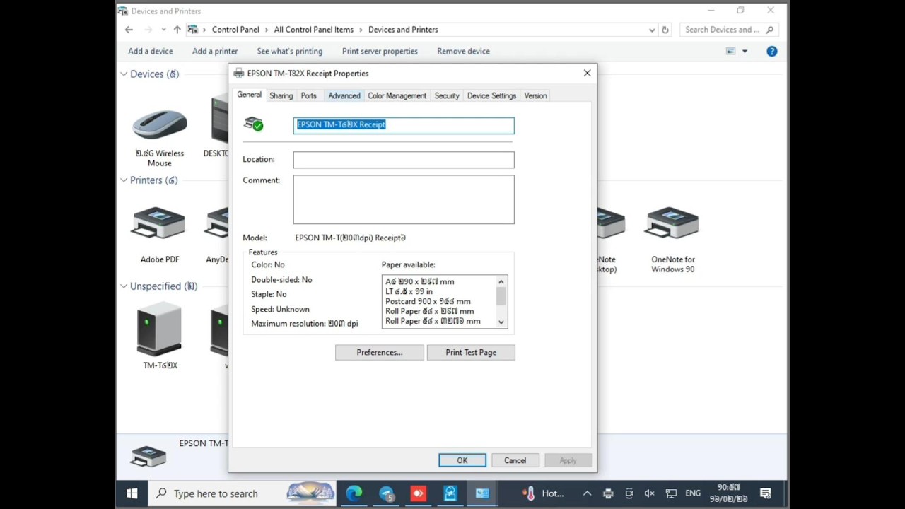Screen dimensions: 905x509
Task: Select the General tab
Action: [249, 95]
